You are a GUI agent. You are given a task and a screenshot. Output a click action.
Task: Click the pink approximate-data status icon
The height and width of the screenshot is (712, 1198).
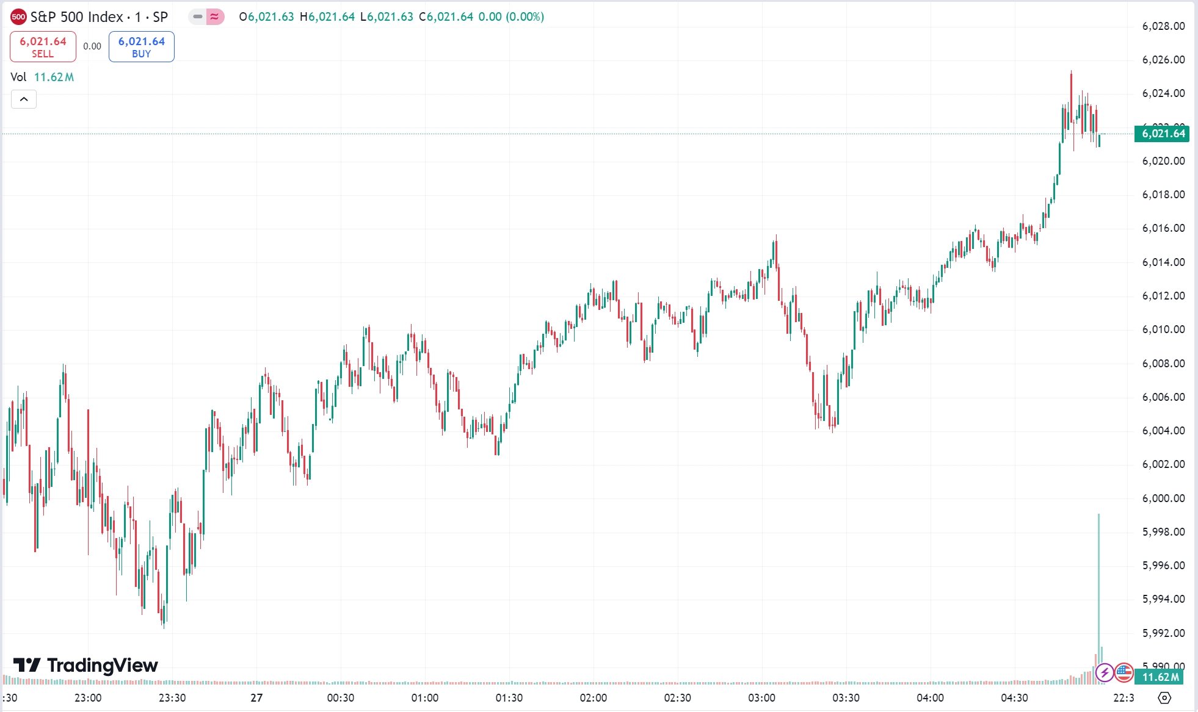tap(214, 16)
